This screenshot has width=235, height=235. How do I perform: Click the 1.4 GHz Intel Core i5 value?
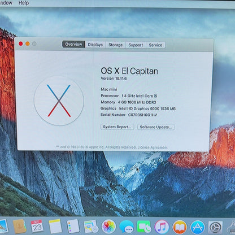140,96
